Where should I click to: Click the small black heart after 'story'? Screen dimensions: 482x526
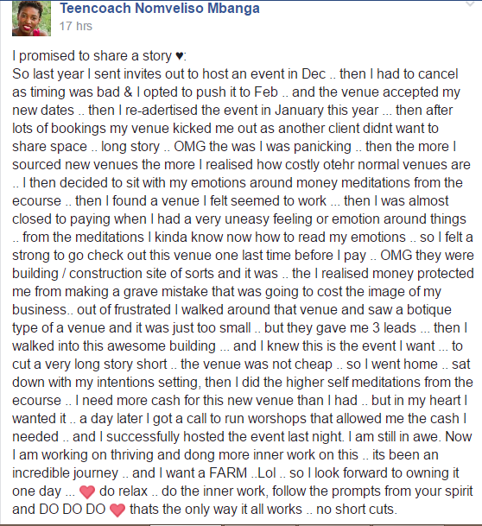tap(180, 56)
